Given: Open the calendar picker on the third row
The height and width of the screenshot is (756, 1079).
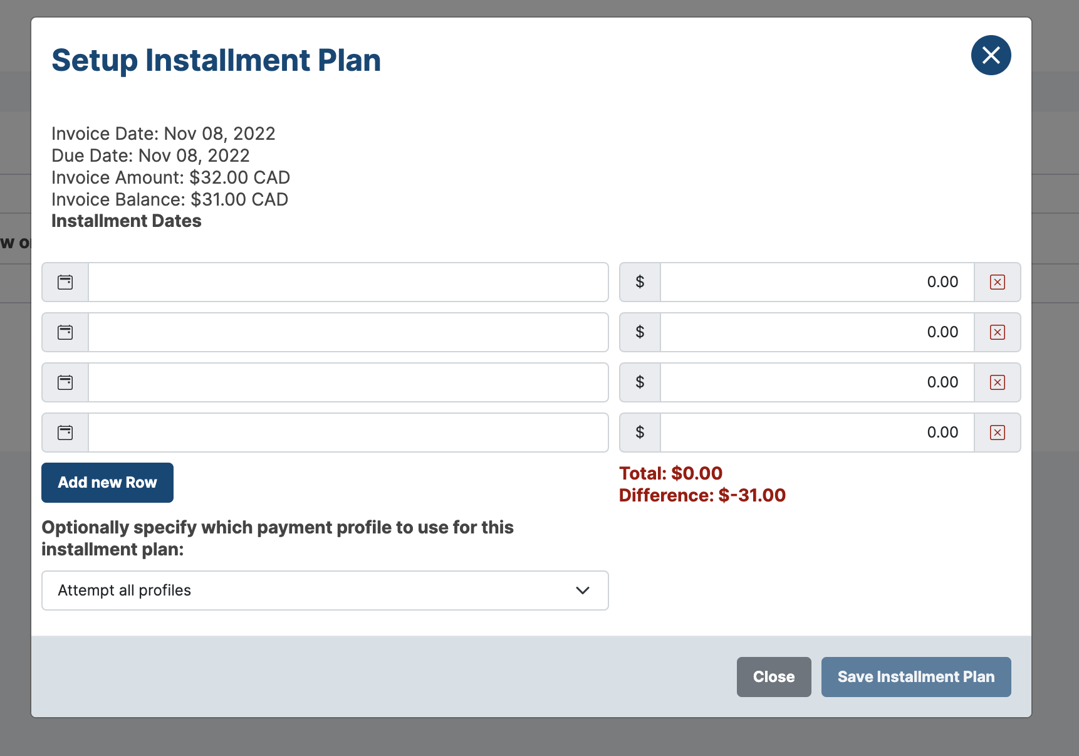Looking at the screenshot, I should [x=65, y=382].
